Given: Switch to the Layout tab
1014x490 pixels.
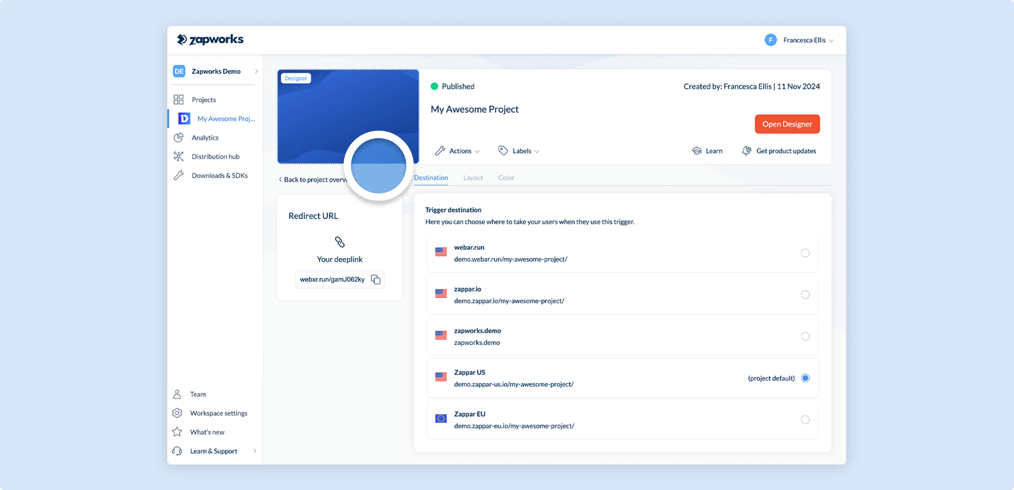Looking at the screenshot, I should tap(473, 178).
